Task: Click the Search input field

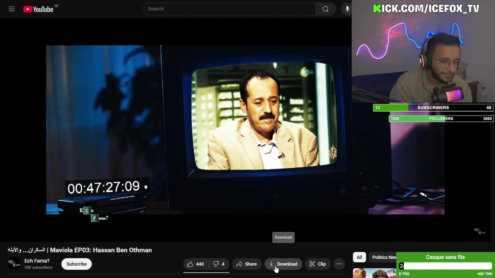Action: click(x=229, y=9)
